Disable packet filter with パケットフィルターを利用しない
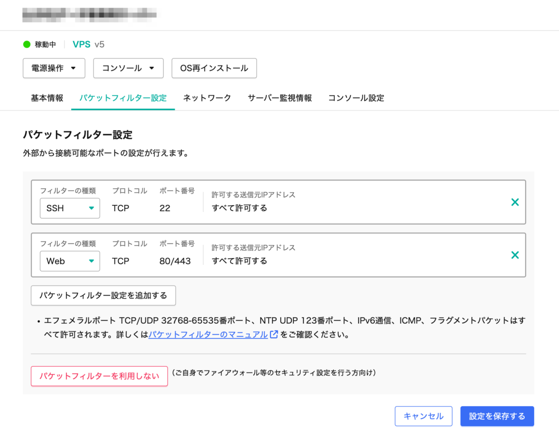The height and width of the screenshot is (444, 559). tap(99, 376)
